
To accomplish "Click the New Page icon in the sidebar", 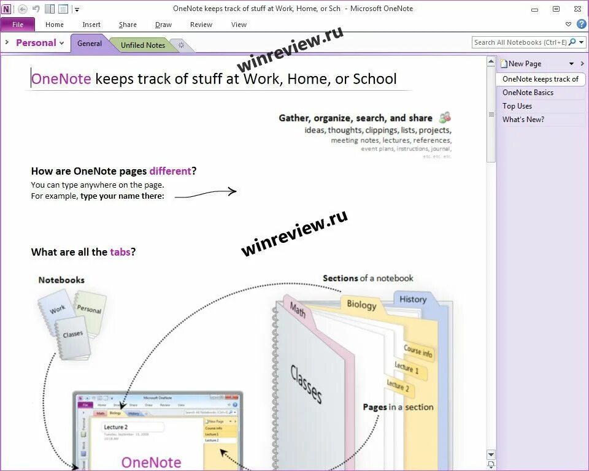I will (504, 63).
